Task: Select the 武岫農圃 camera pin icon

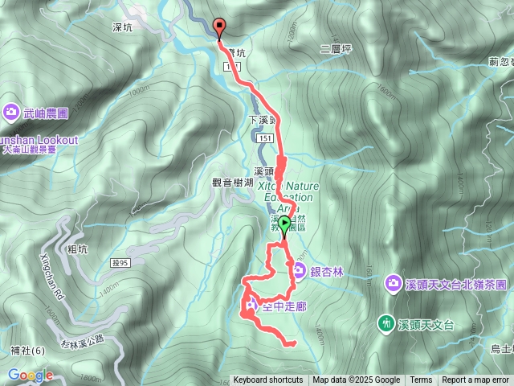Action: pyautogui.click(x=10, y=113)
